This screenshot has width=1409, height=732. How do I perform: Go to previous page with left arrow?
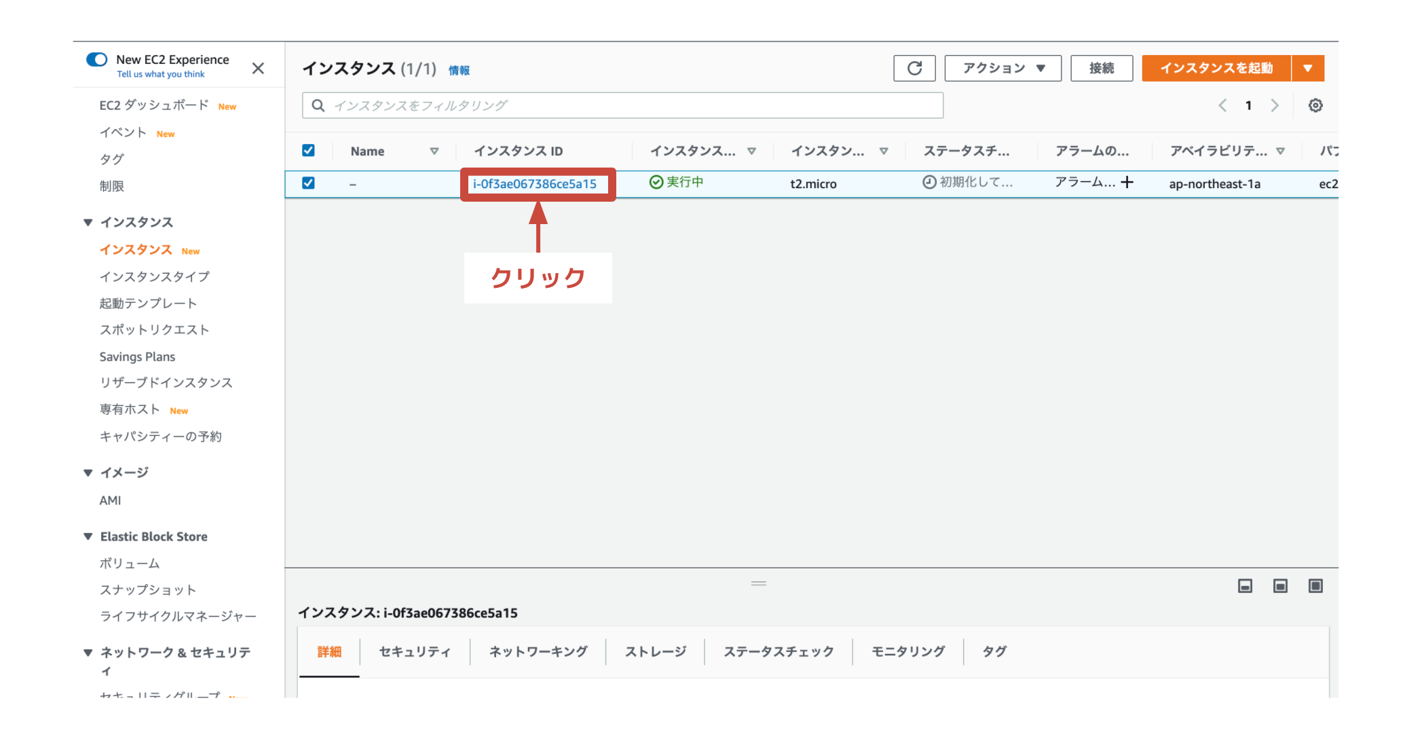tap(1222, 105)
